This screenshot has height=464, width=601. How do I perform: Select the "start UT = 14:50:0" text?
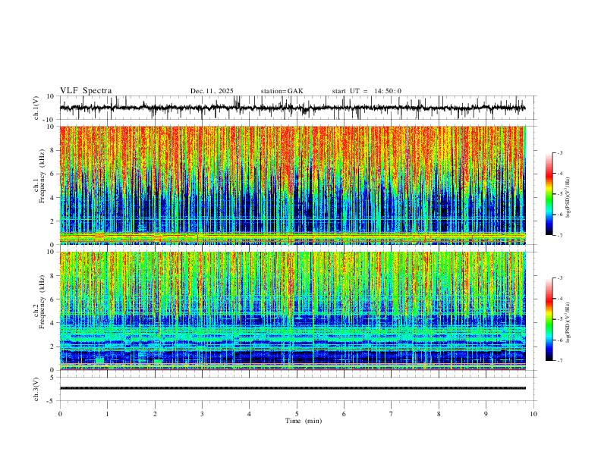point(367,91)
